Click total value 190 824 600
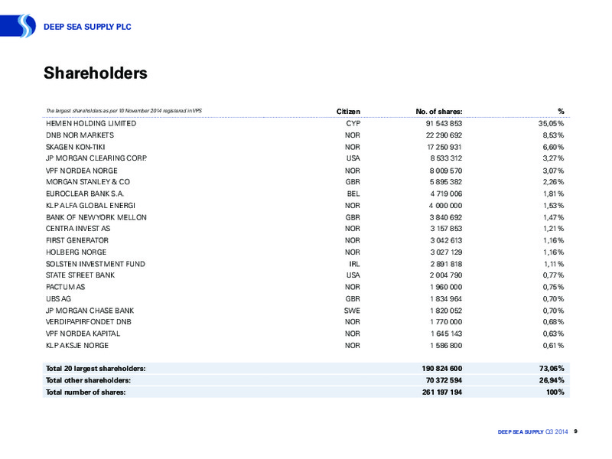This screenshot has height=459, width=612. coord(442,369)
